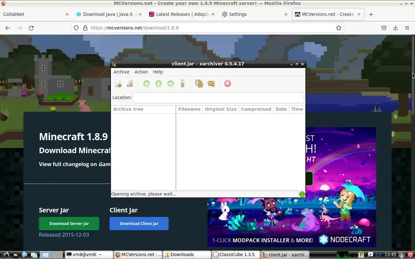Bookmark this page with the star icon
This screenshot has height=259, width=415.
pos(339,28)
